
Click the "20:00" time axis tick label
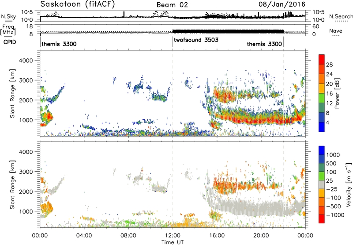click(x=261, y=236)
